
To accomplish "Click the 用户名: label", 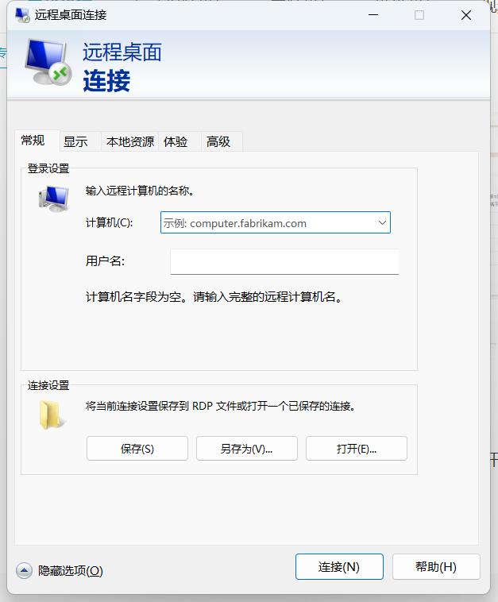I will (105, 261).
